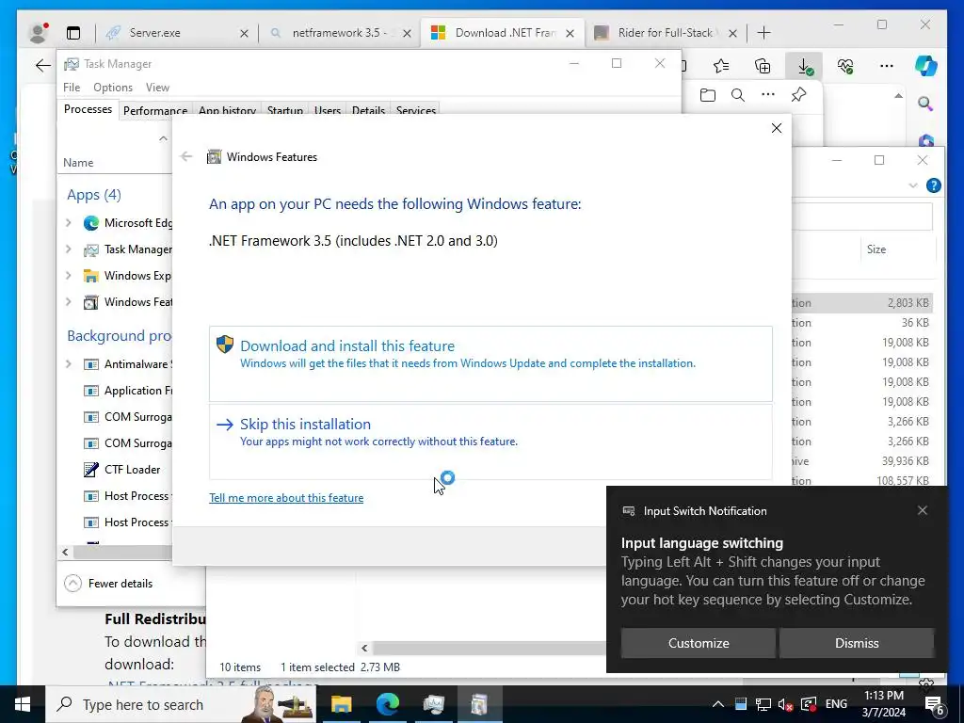Open Task Manager taskbar icon
This screenshot has height=723, width=964.
tap(433, 704)
